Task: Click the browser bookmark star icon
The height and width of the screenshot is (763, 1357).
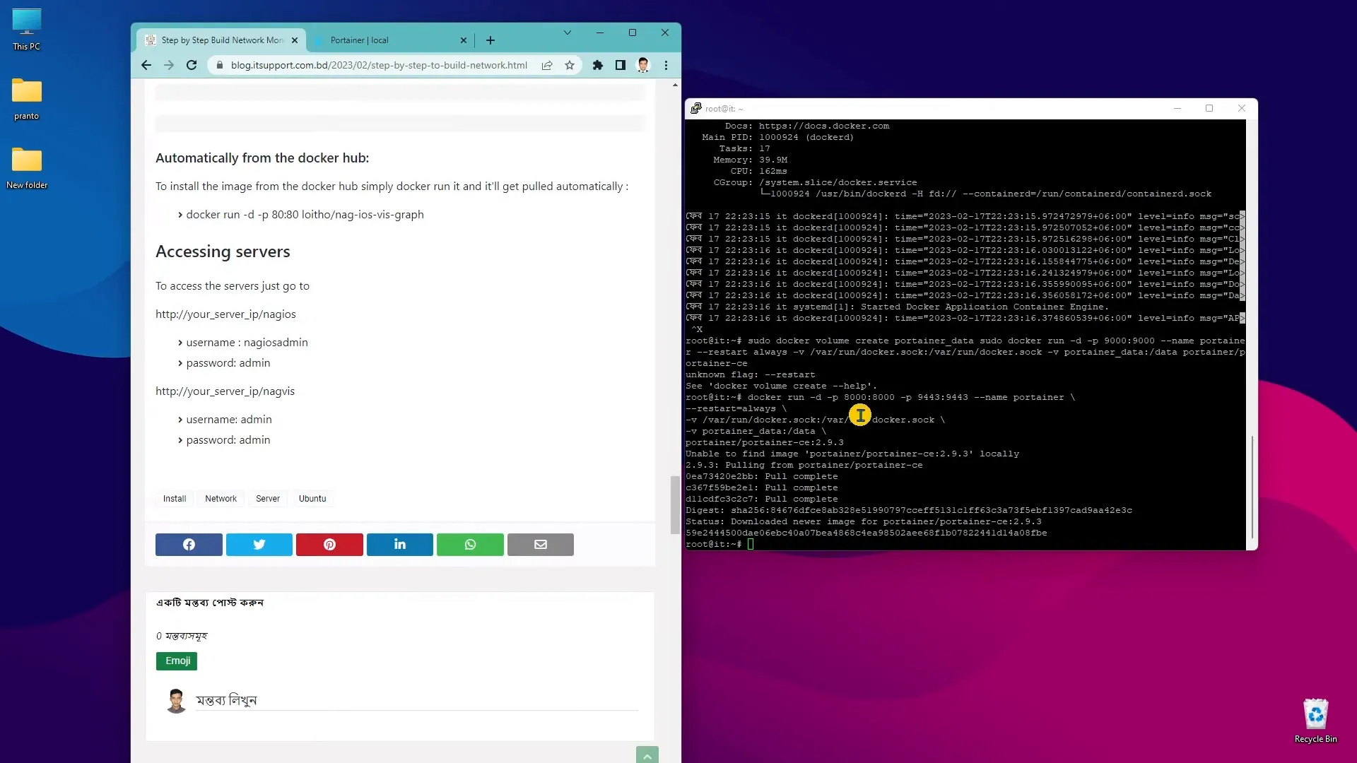Action: [x=570, y=65]
